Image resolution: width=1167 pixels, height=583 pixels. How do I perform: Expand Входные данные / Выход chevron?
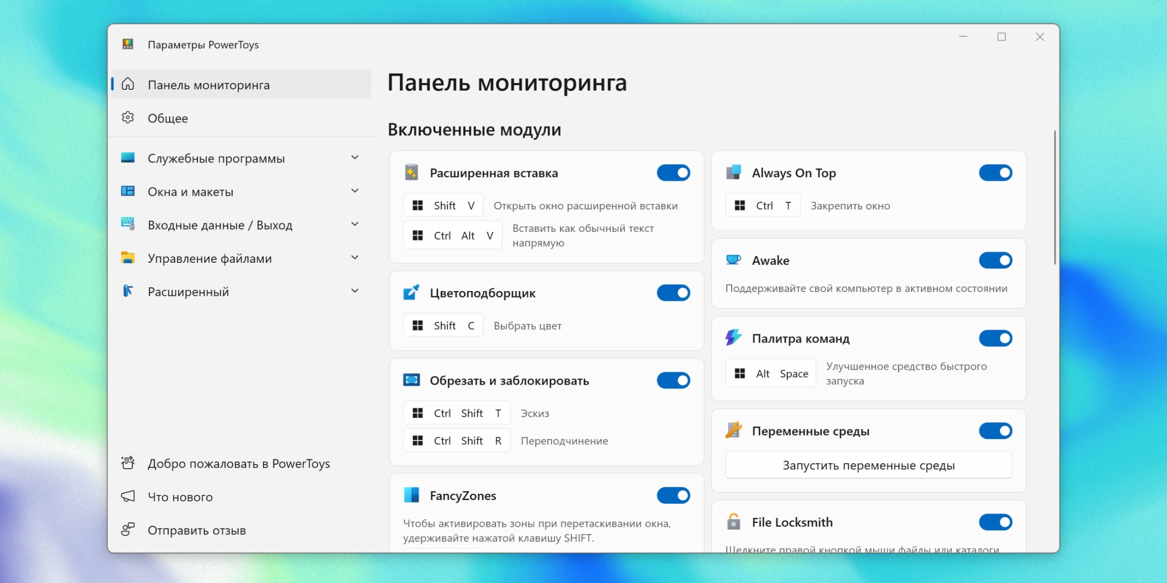[355, 224]
